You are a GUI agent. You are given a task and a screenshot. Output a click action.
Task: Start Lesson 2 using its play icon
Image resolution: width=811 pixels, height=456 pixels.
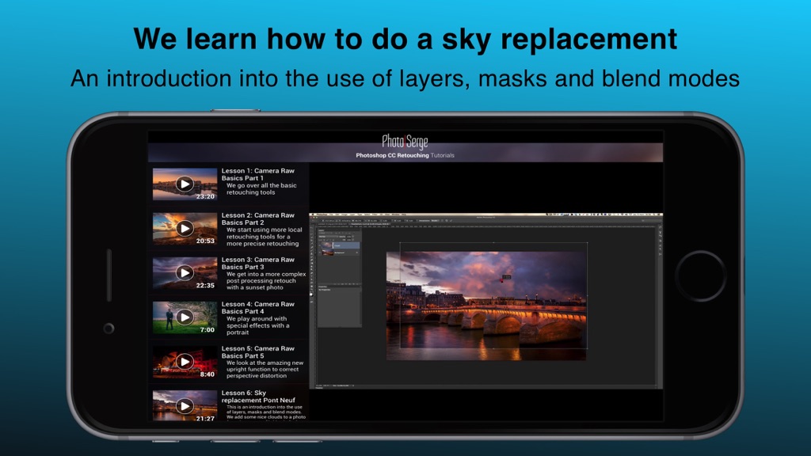click(x=185, y=228)
